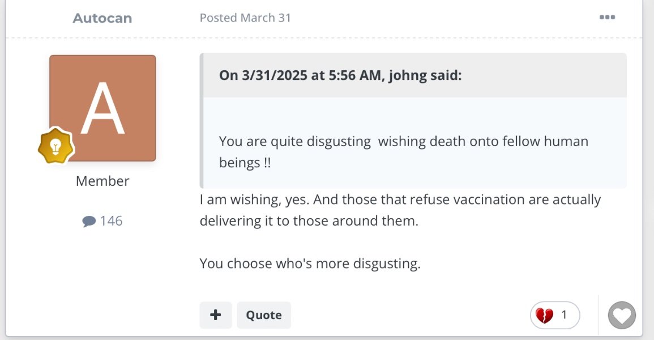The image size is (654, 340).
Task: Click the "Posted March 31" timestamp
Action: tap(245, 18)
